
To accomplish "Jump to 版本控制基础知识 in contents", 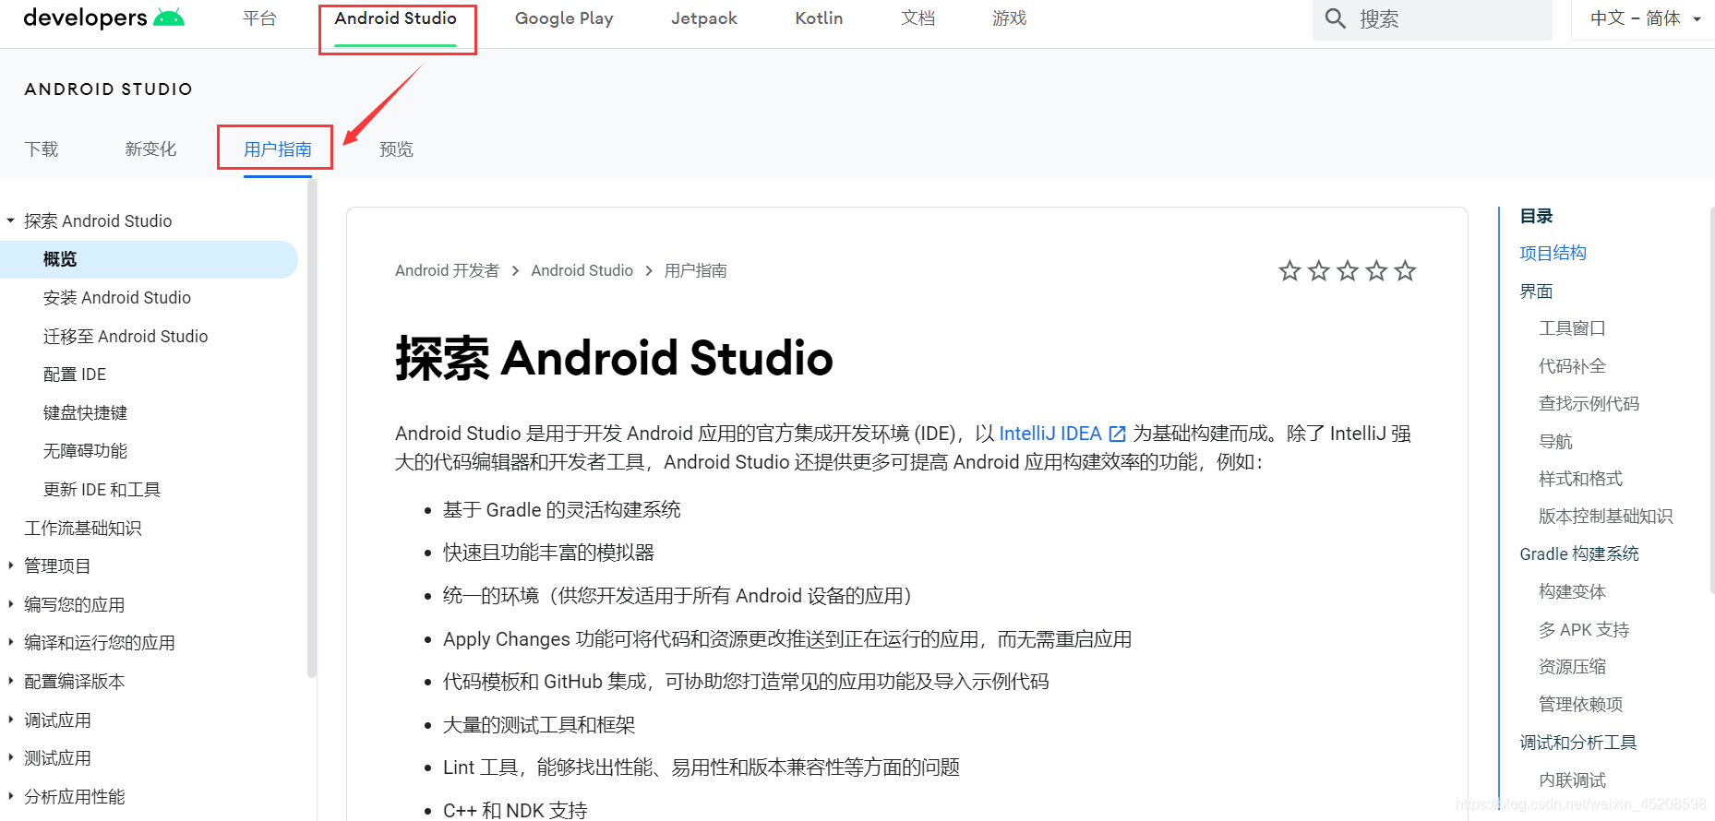I will (x=1605, y=516).
